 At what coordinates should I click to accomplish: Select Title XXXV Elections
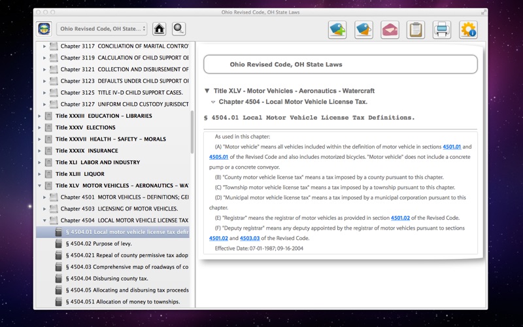[112, 128]
